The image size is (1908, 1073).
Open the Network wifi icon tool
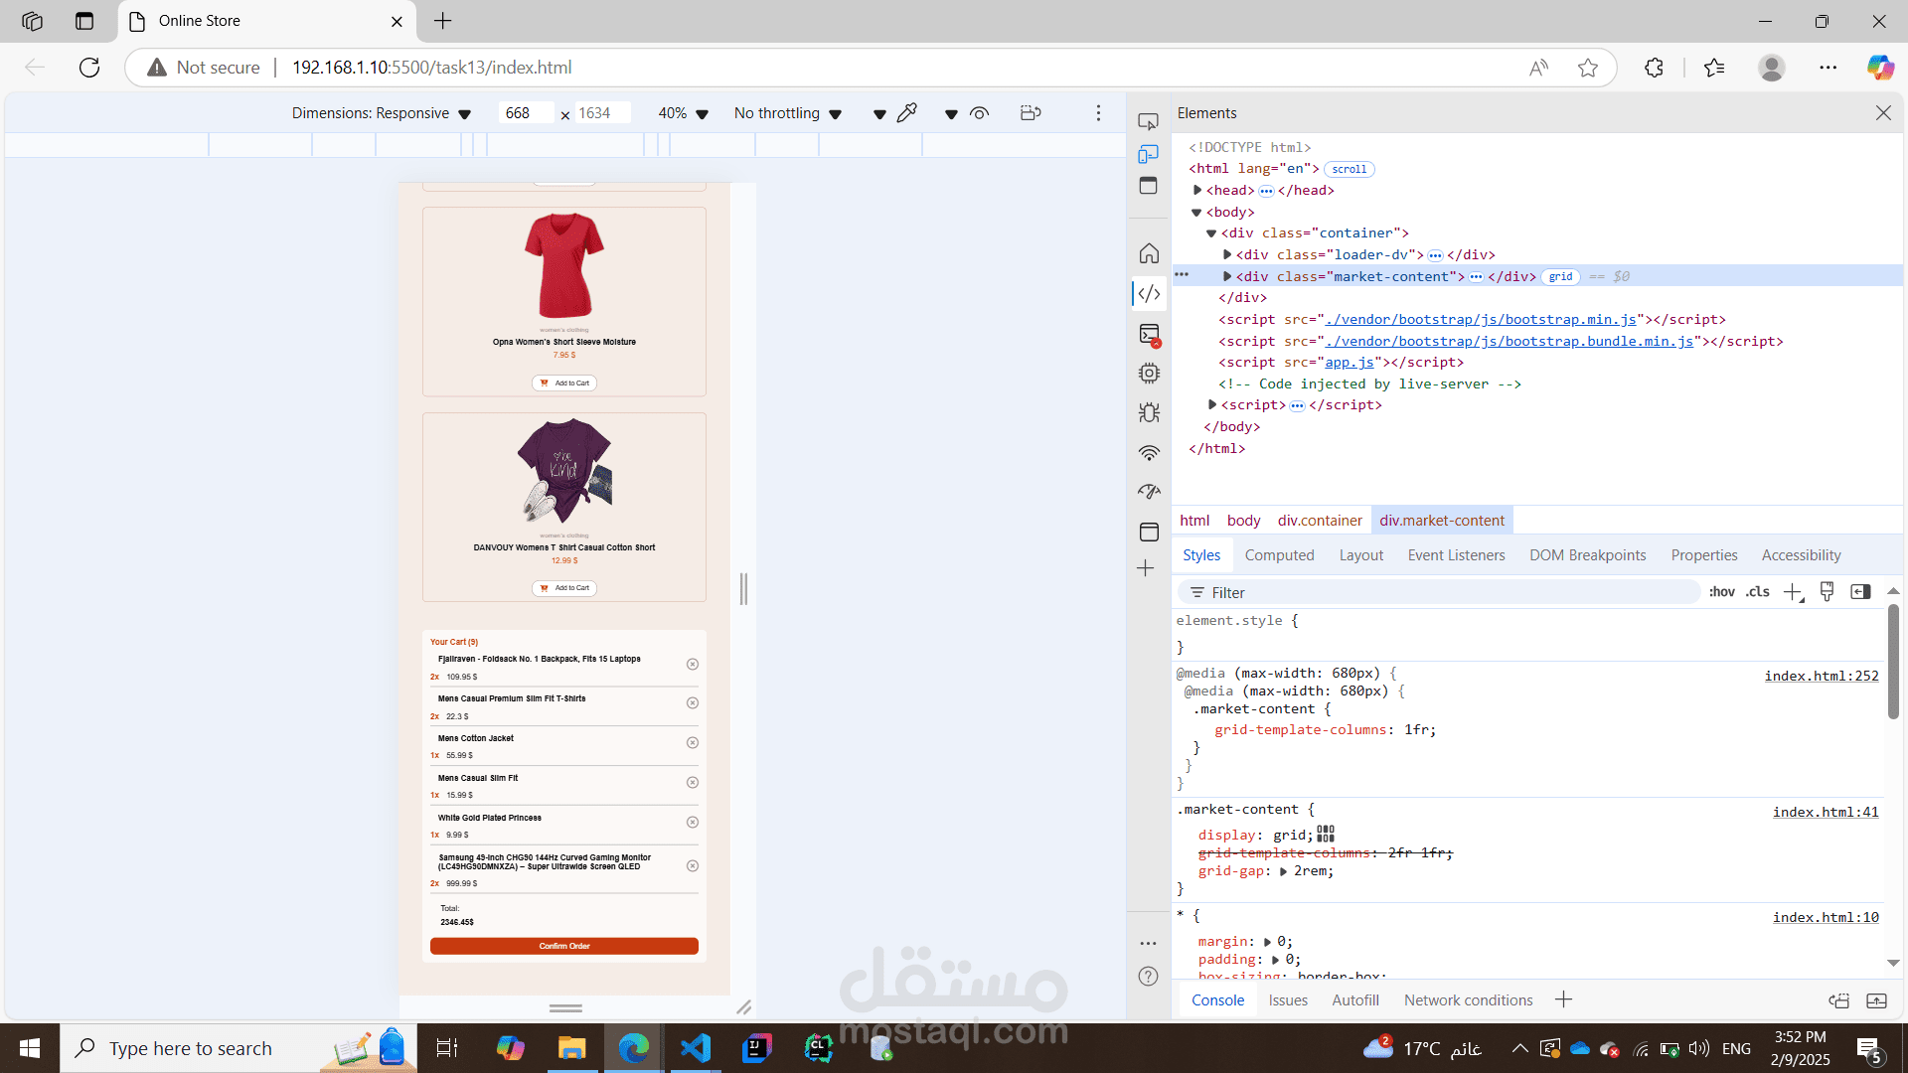pyautogui.click(x=1149, y=453)
